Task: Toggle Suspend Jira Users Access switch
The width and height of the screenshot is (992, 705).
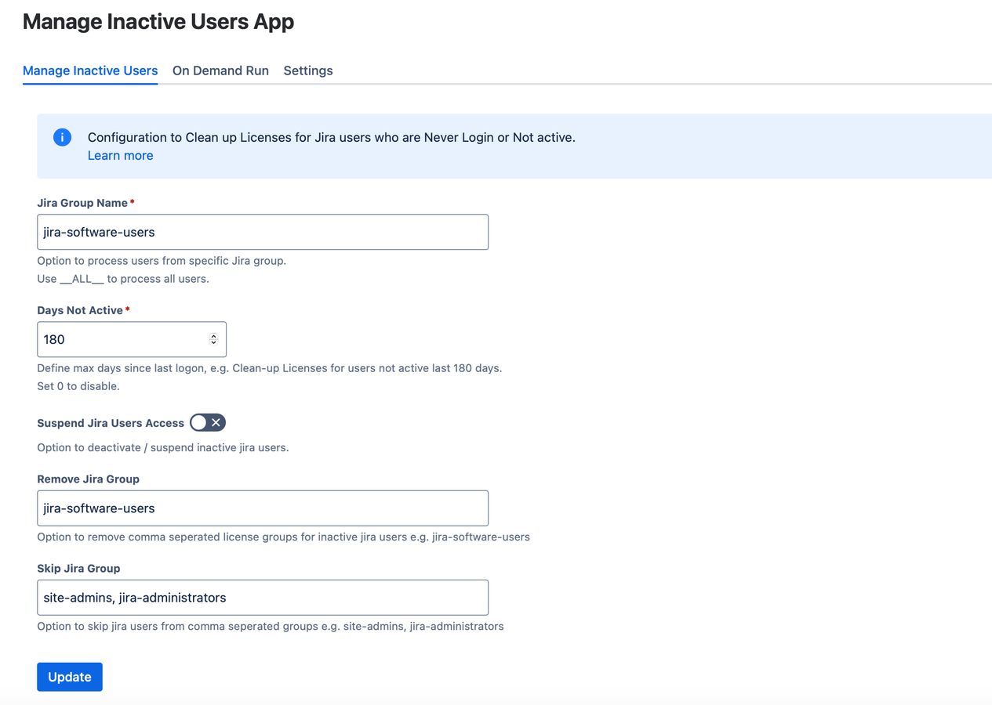Action: 208,422
